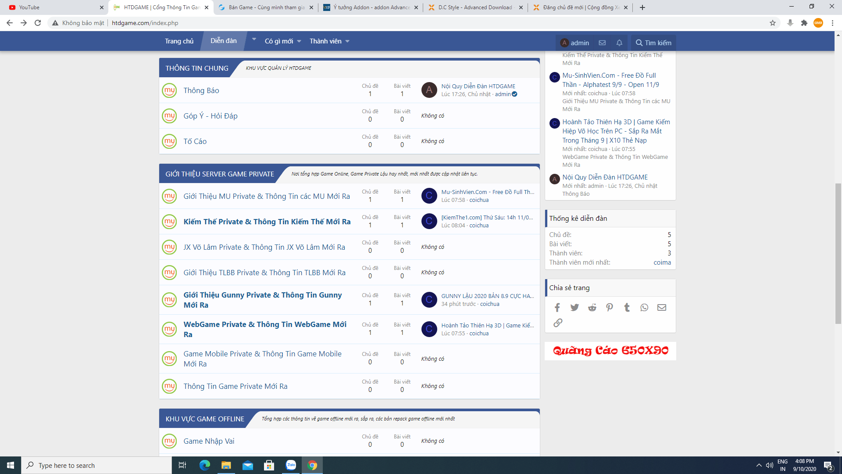The height and width of the screenshot is (474, 842).
Task: Open THÔNG TIN CHUNG category header
Action: tap(197, 68)
